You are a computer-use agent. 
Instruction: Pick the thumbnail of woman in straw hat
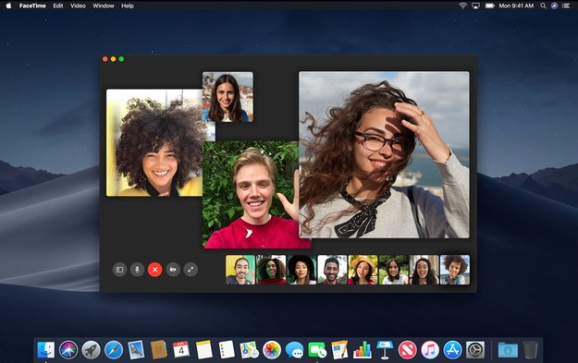363,270
